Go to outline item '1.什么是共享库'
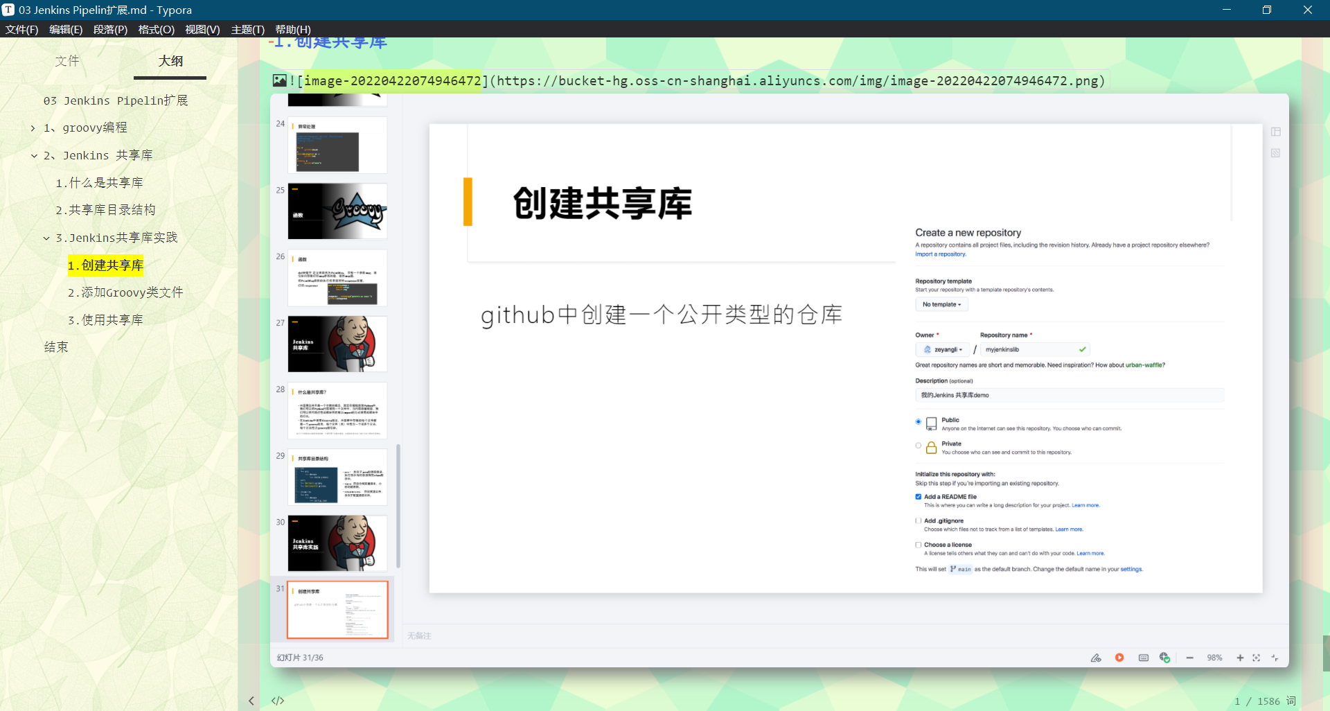 pos(99,183)
